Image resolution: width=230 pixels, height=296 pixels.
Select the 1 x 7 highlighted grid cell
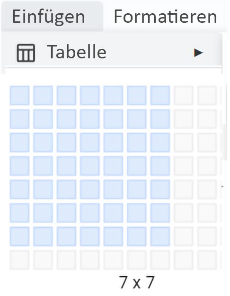pos(19,236)
